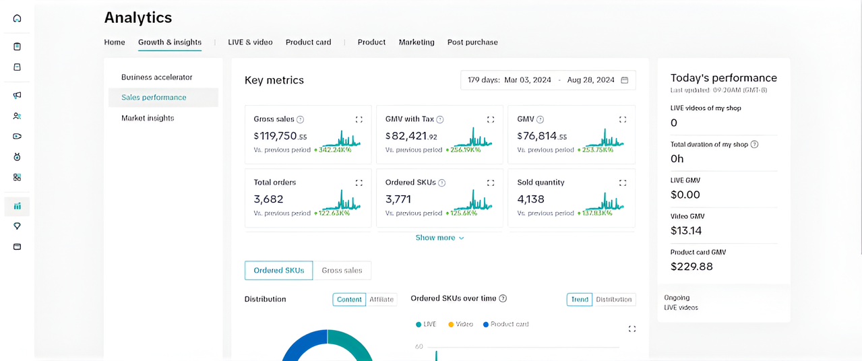Switch chart to Distribution view
The height and width of the screenshot is (361, 862).
coord(614,300)
